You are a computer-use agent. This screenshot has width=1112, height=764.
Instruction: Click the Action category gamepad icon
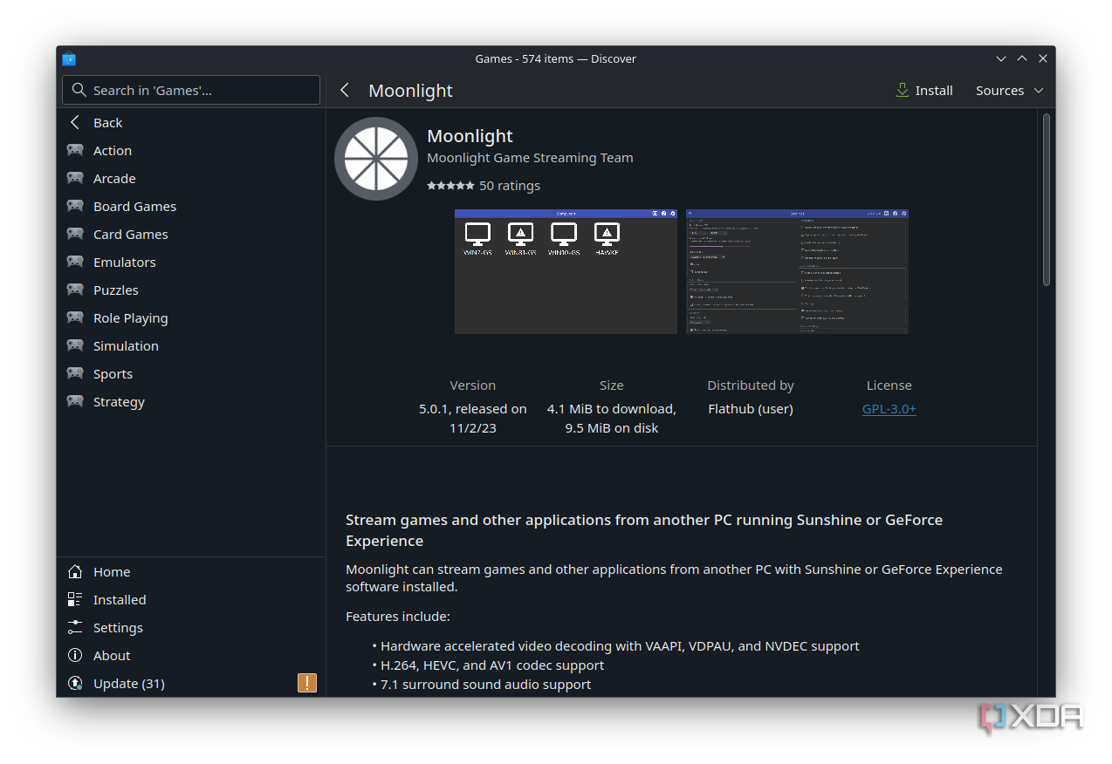click(x=76, y=150)
